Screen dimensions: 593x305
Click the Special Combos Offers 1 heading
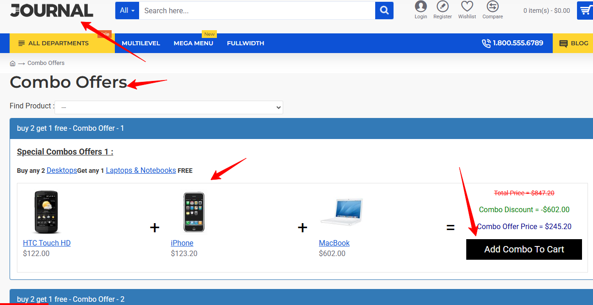click(x=65, y=152)
